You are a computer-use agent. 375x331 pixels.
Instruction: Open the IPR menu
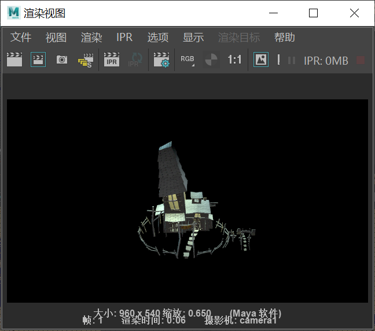point(124,38)
